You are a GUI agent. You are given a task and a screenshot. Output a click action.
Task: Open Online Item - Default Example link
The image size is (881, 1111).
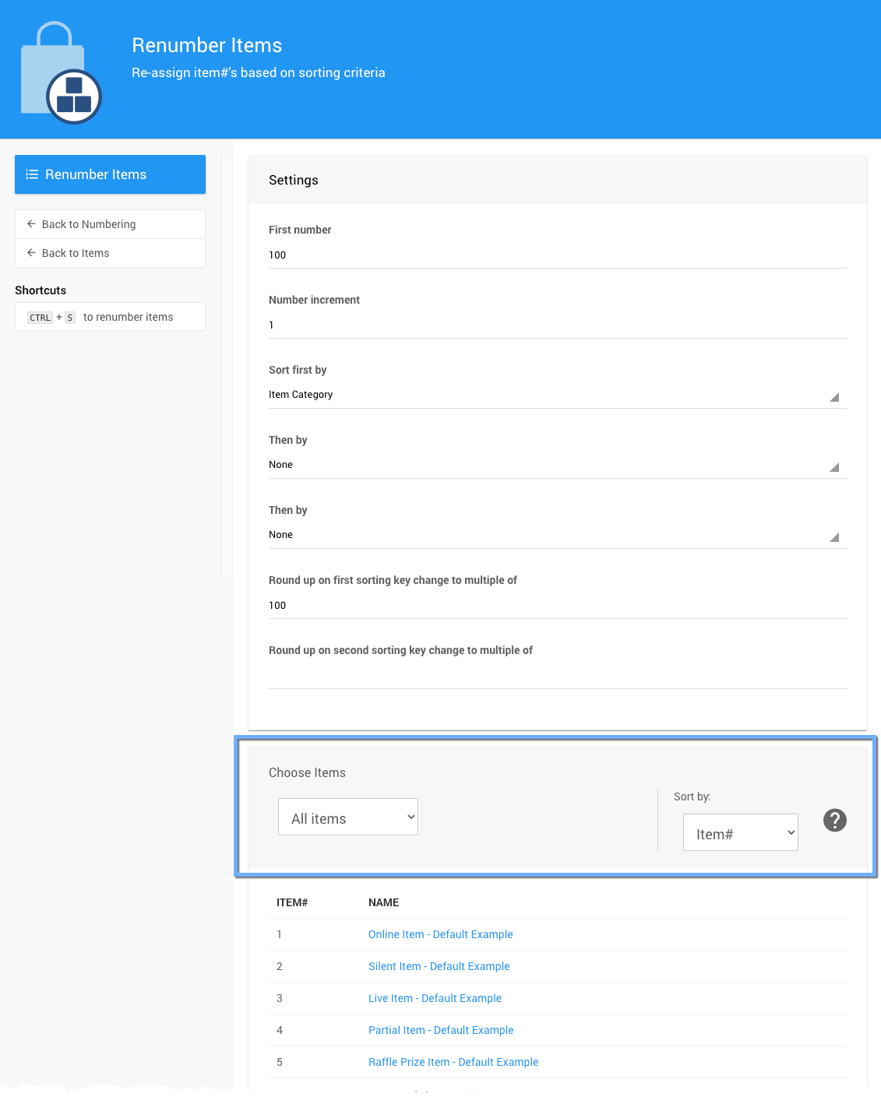coord(440,934)
